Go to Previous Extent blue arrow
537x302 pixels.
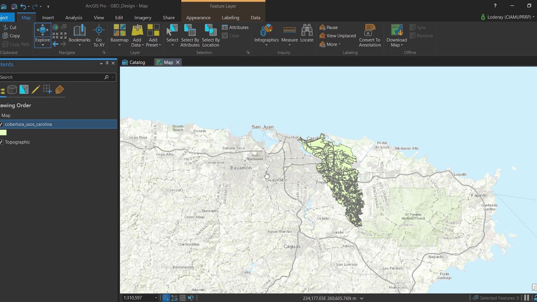coord(55,44)
